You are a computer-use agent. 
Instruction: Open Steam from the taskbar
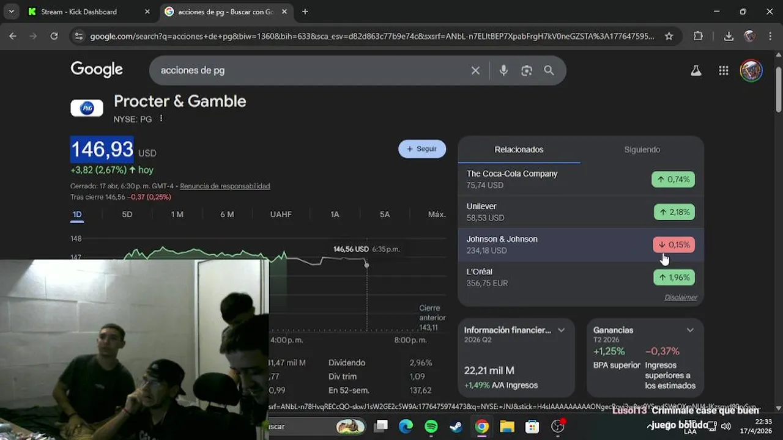pyautogui.click(x=456, y=426)
